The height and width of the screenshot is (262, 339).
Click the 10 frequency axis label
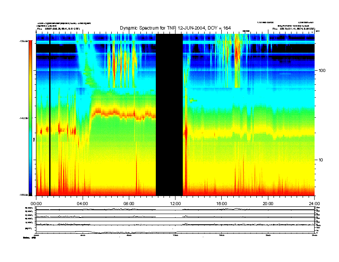(321, 160)
